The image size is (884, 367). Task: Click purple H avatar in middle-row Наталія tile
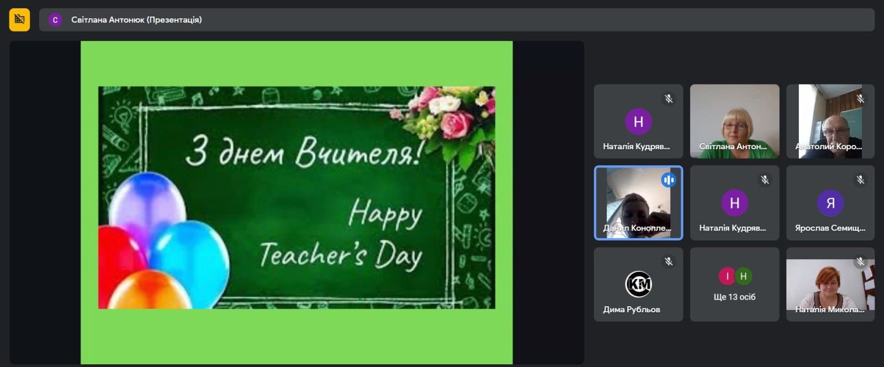coord(734,203)
